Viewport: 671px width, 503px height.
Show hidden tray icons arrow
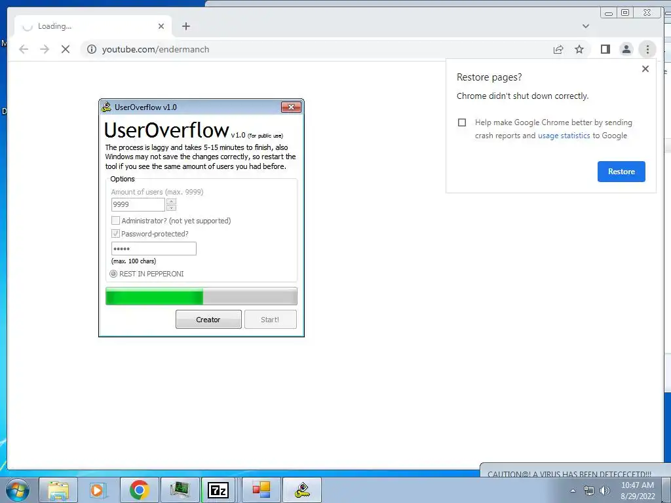click(573, 491)
